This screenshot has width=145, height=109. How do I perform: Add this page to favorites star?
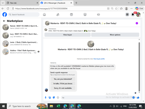coord(116,8)
